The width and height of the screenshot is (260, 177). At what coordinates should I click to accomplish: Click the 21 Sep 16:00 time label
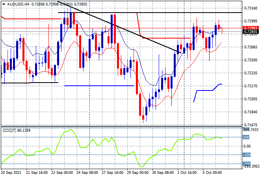pyautogui.click(x=37, y=173)
